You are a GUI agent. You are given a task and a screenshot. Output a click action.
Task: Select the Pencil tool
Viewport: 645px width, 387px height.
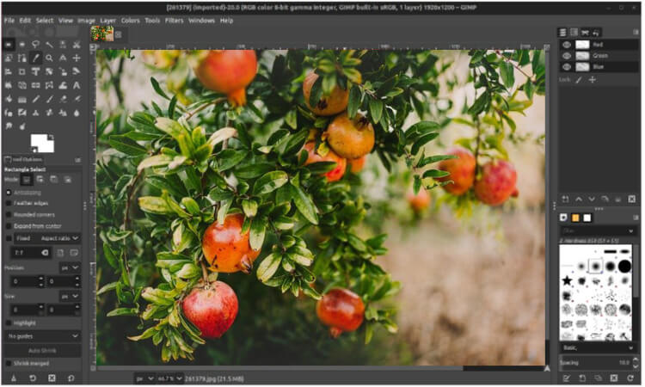point(36,99)
